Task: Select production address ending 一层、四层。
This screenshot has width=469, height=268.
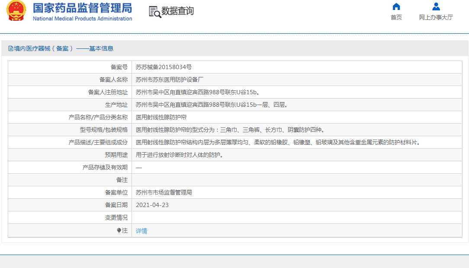Action: coord(212,105)
